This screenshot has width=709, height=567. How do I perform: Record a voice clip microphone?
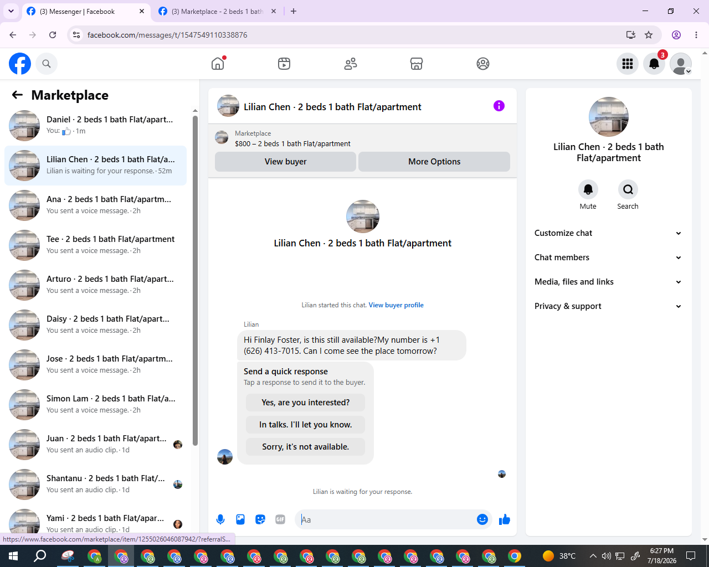coord(220,519)
